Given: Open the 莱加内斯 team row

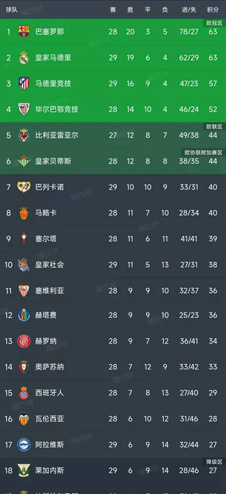Looking at the screenshot, I should (x=113, y=471).
